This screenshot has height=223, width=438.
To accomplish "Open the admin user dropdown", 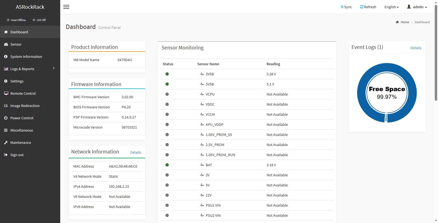I will pyautogui.click(x=417, y=7).
